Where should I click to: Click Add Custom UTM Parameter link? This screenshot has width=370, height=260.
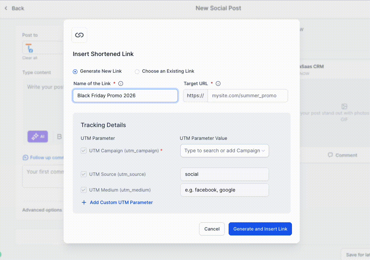(121, 203)
